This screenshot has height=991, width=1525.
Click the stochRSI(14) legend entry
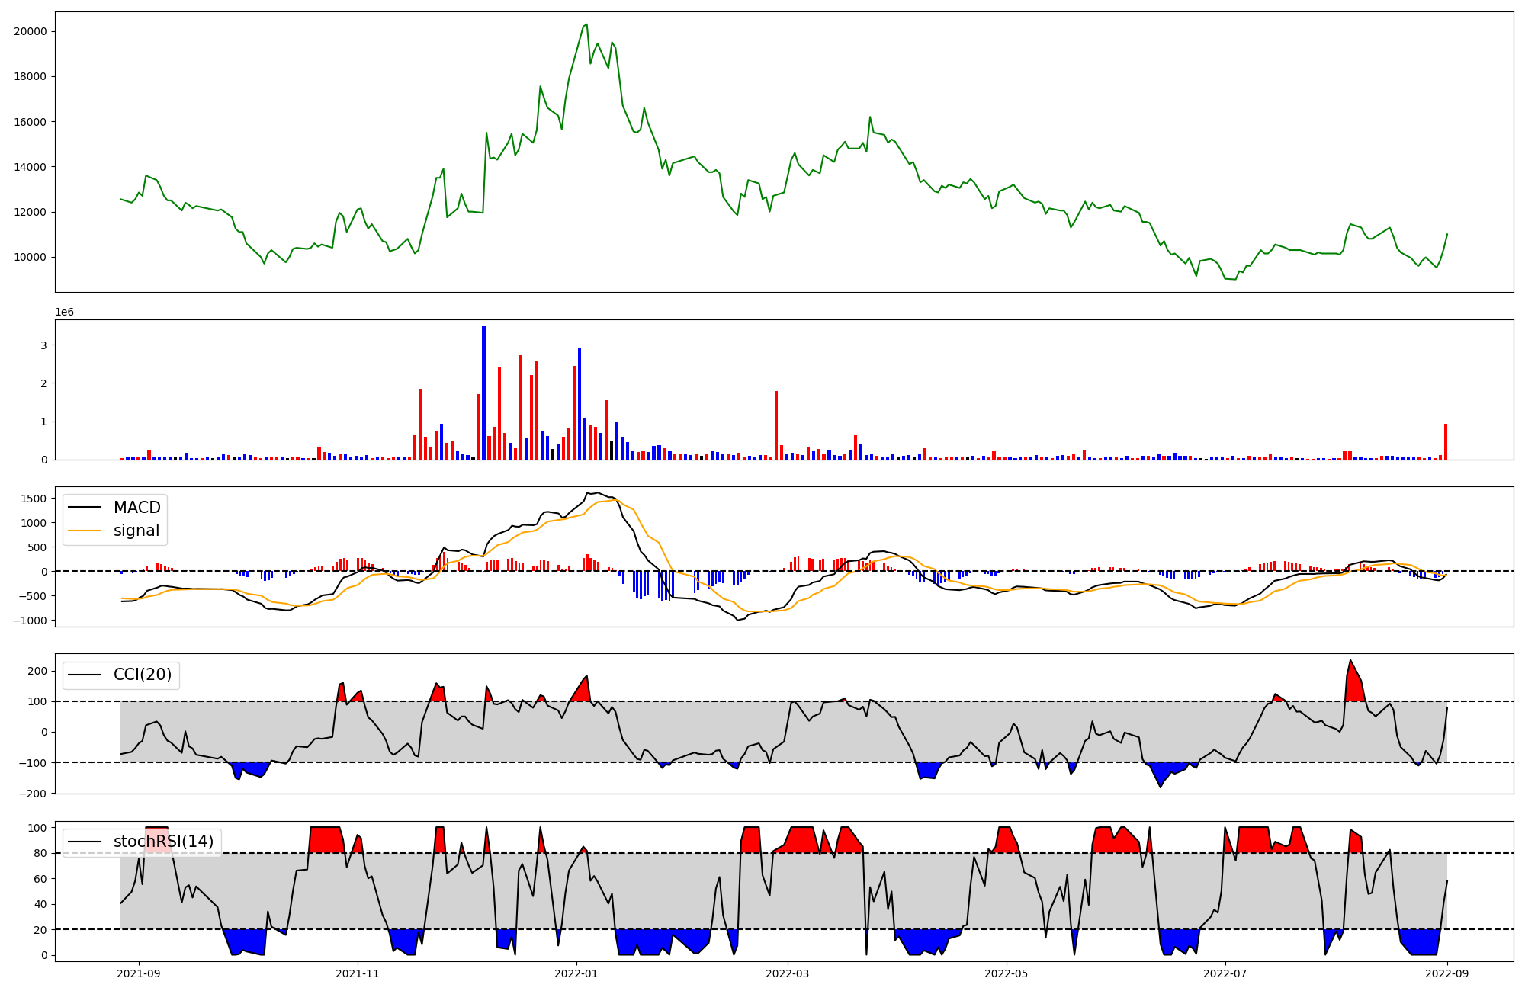pos(163,842)
